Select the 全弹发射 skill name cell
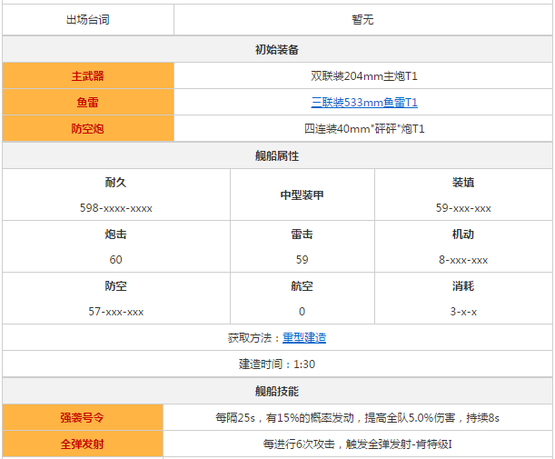Image resolution: width=555 pixels, height=459 pixels. [x=83, y=444]
